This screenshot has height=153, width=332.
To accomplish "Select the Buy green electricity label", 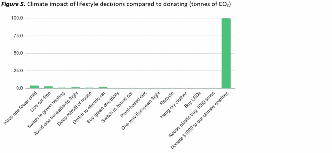I will click(103, 108).
